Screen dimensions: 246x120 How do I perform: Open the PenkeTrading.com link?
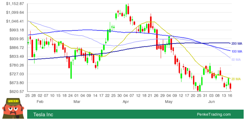[214, 114]
